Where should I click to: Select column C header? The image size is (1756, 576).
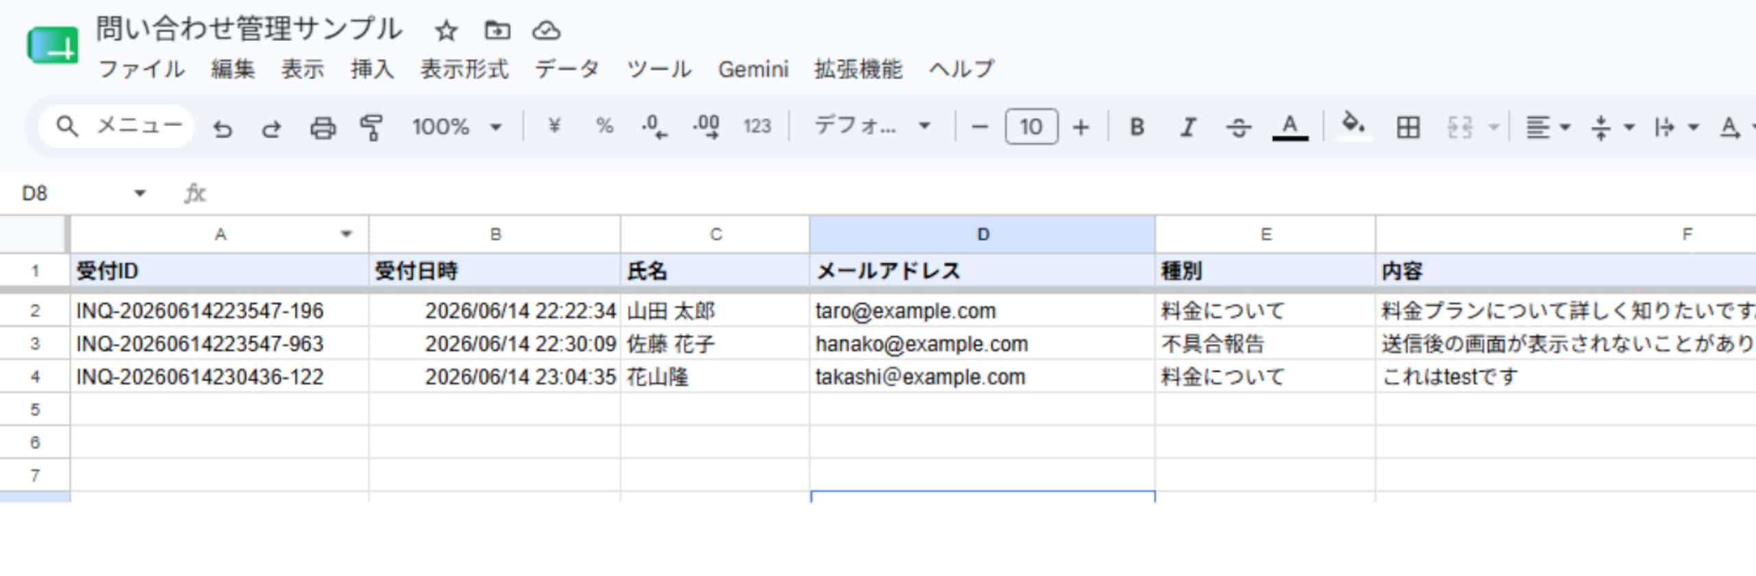tap(715, 235)
